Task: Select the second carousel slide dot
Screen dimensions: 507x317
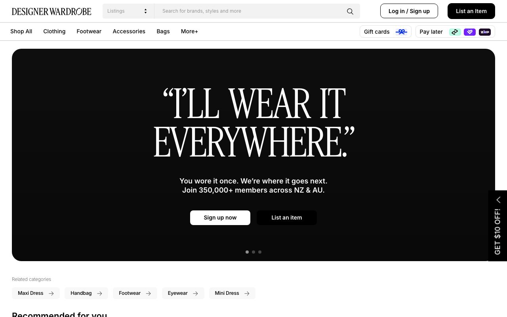Action: click(253, 252)
